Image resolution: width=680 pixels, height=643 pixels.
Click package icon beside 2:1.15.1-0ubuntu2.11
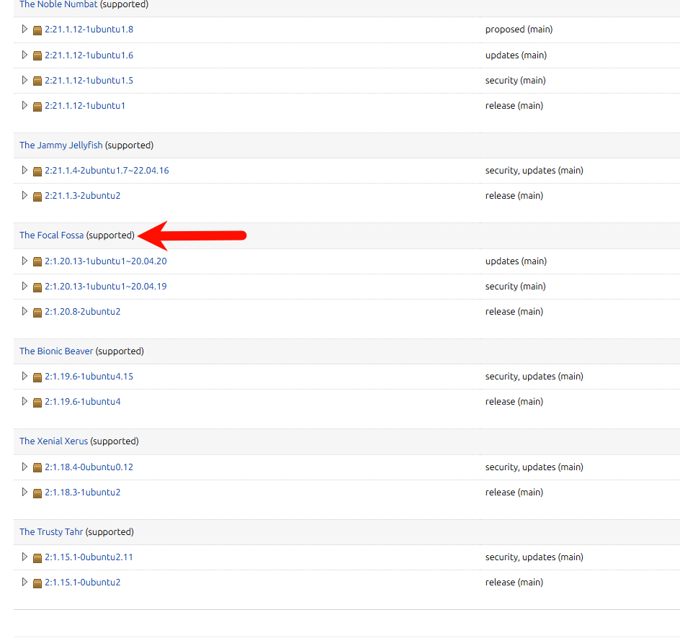(x=37, y=557)
